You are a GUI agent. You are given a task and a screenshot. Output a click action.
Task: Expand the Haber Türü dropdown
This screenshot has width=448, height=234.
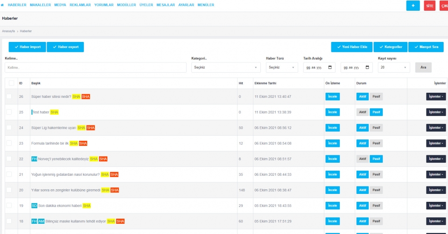(281, 68)
